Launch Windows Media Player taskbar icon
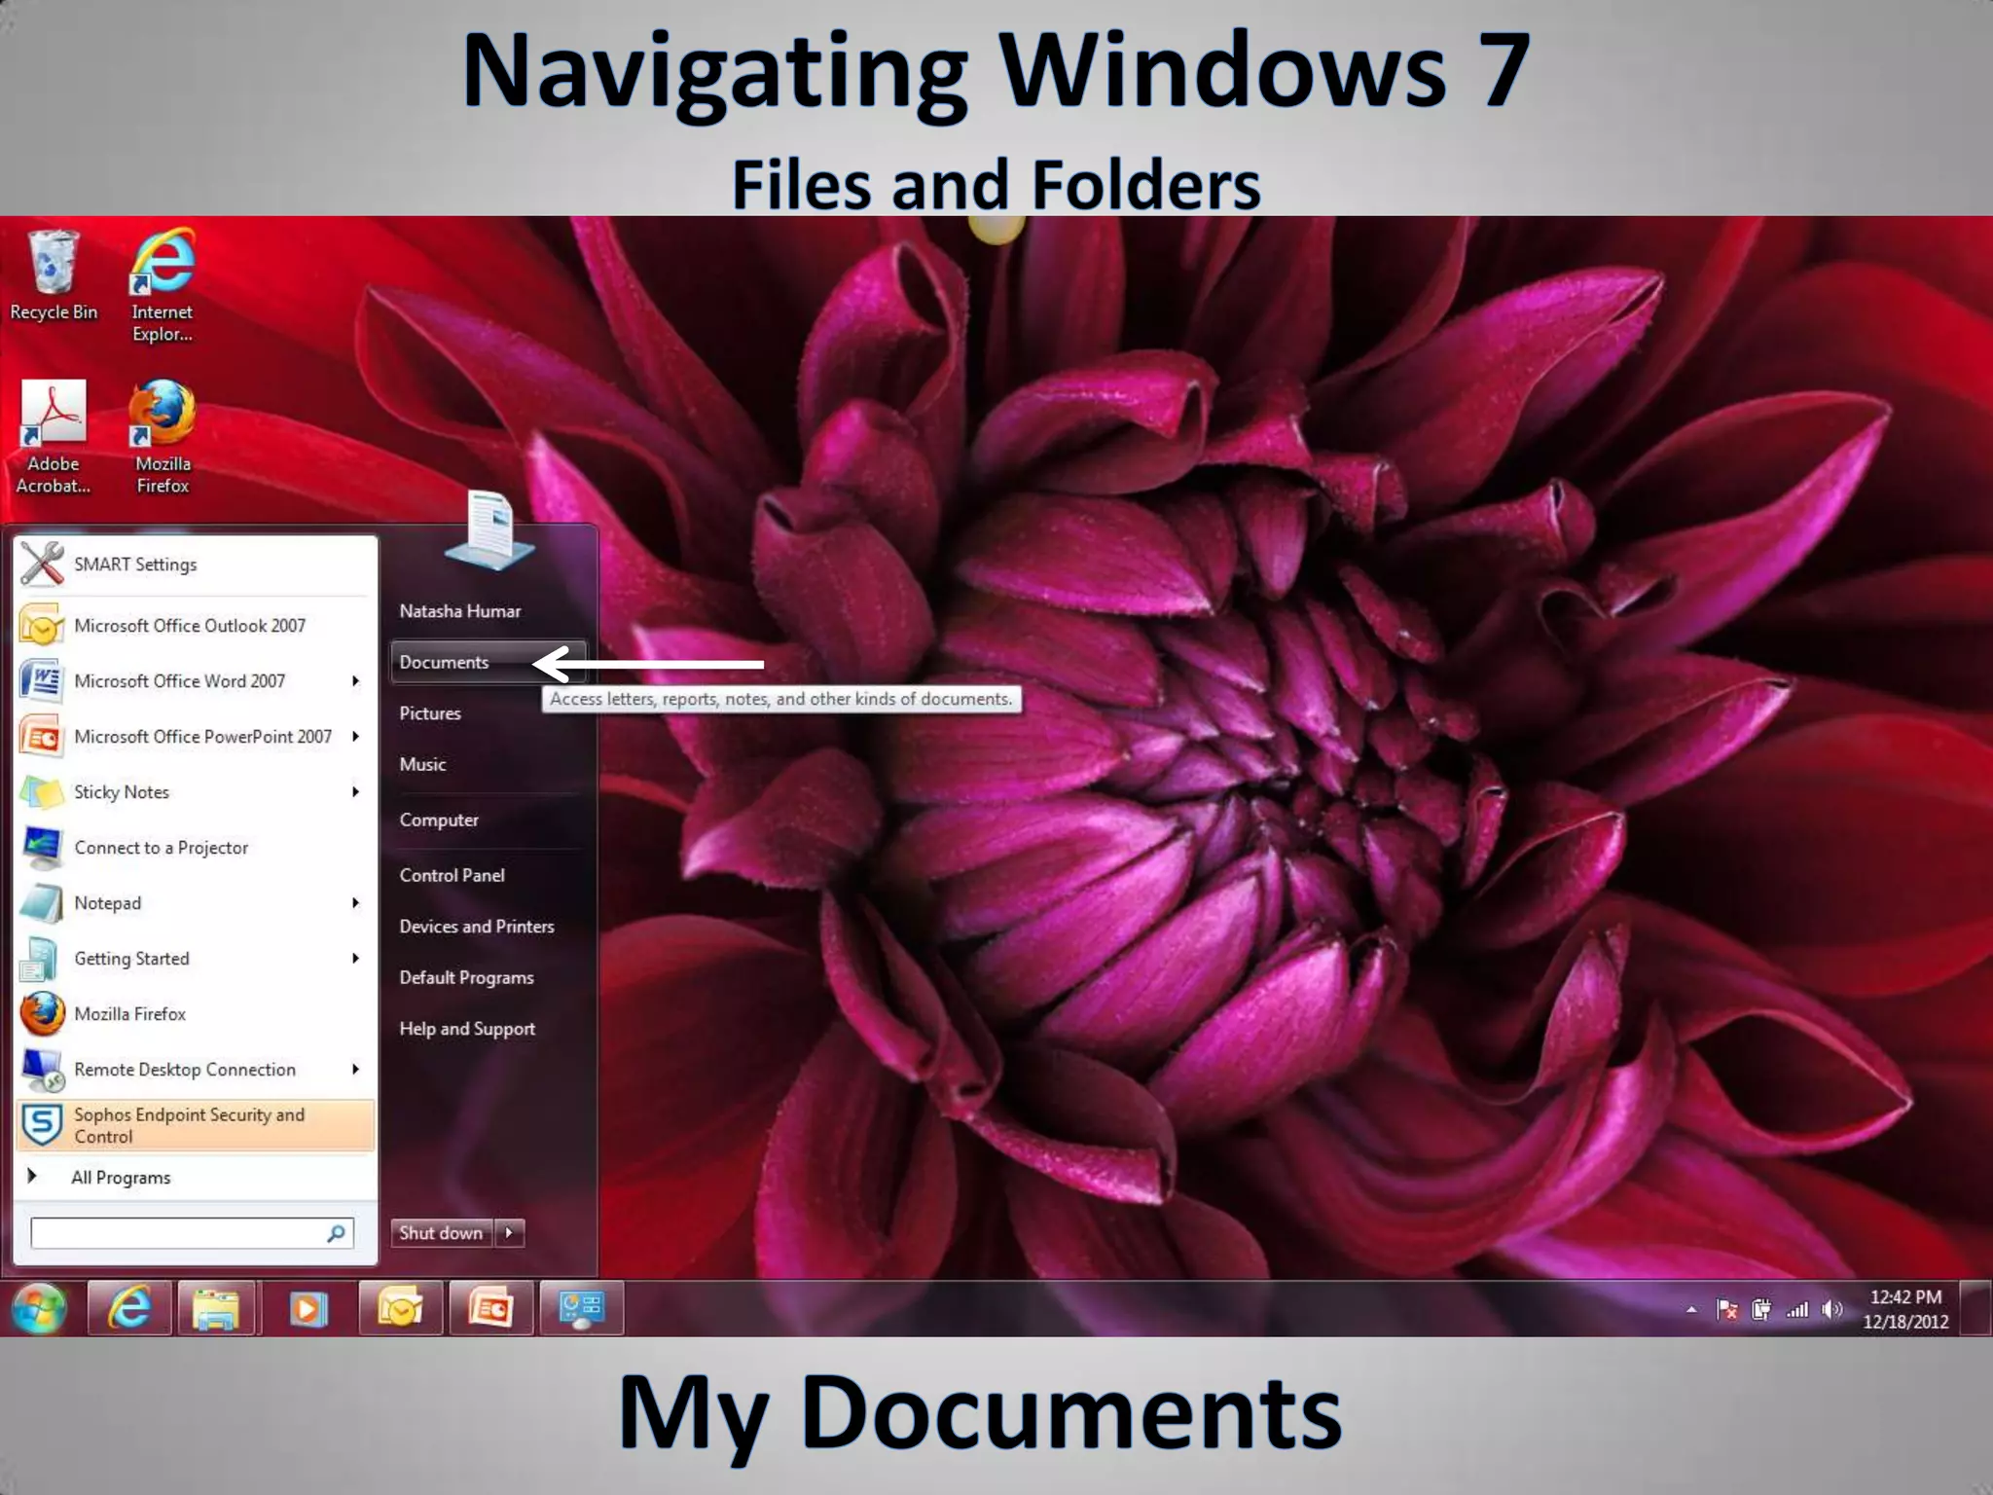Viewport: 1993px width, 1495px height. pyautogui.click(x=308, y=1308)
